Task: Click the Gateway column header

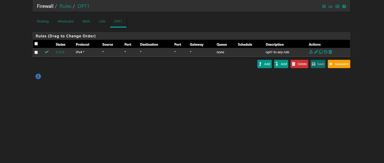Action: pos(197,44)
